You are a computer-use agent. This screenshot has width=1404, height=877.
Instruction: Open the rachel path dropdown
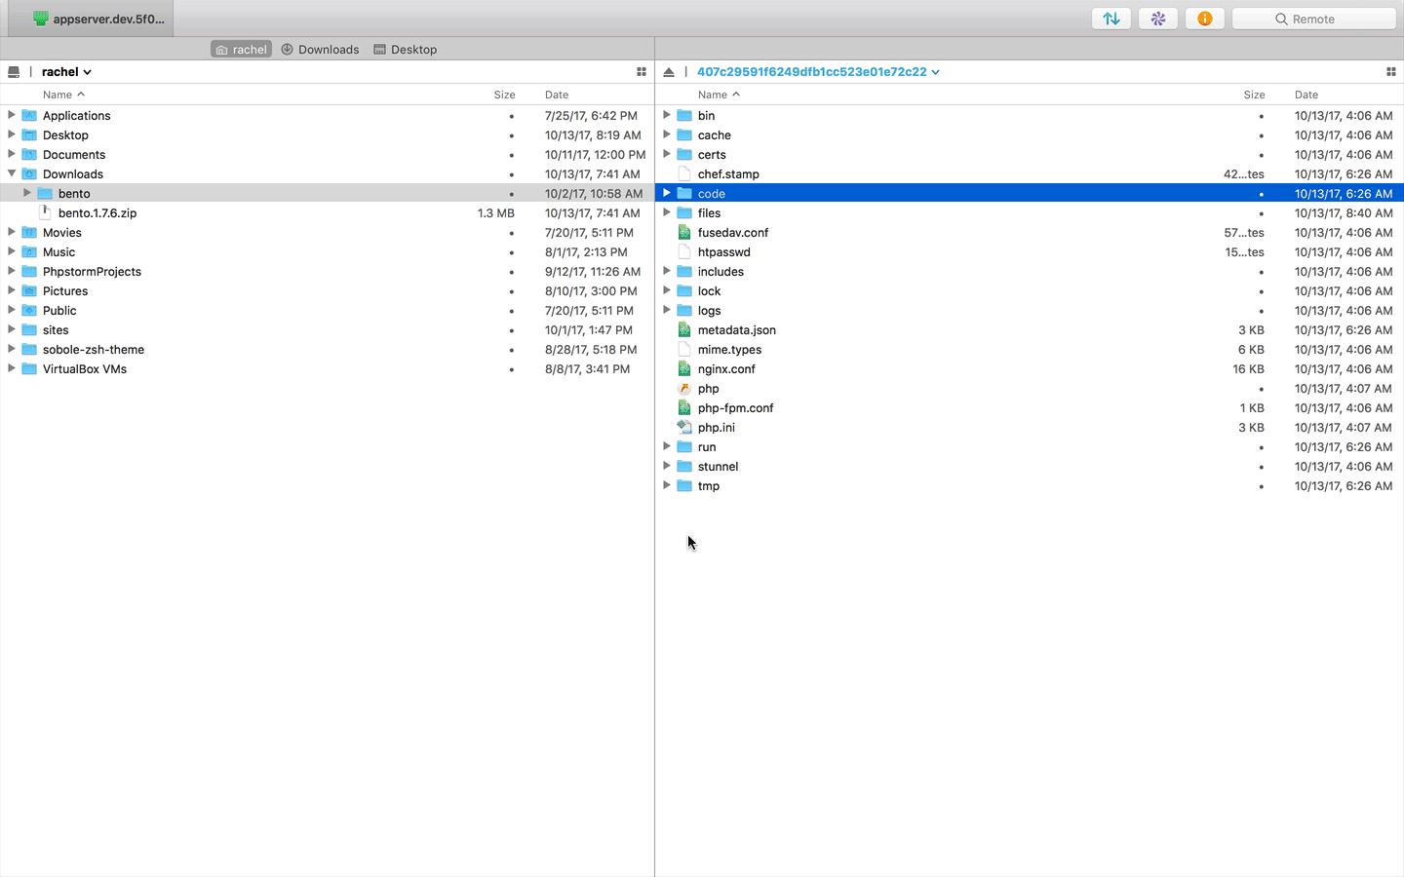tap(87, 71)
